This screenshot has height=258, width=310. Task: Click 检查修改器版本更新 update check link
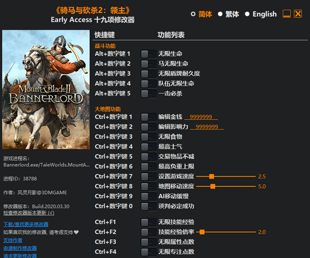click(28, 213)
